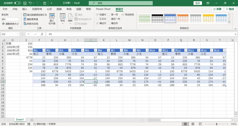Switch to the 数据 tab
This screenshot has width=238, height=126.
click(x=59, y=9)
